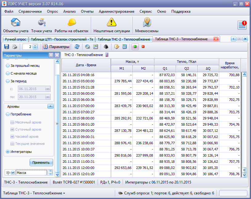Select За прошлый месяц radio option
The image size is (251, 199).
pos(7,66)
